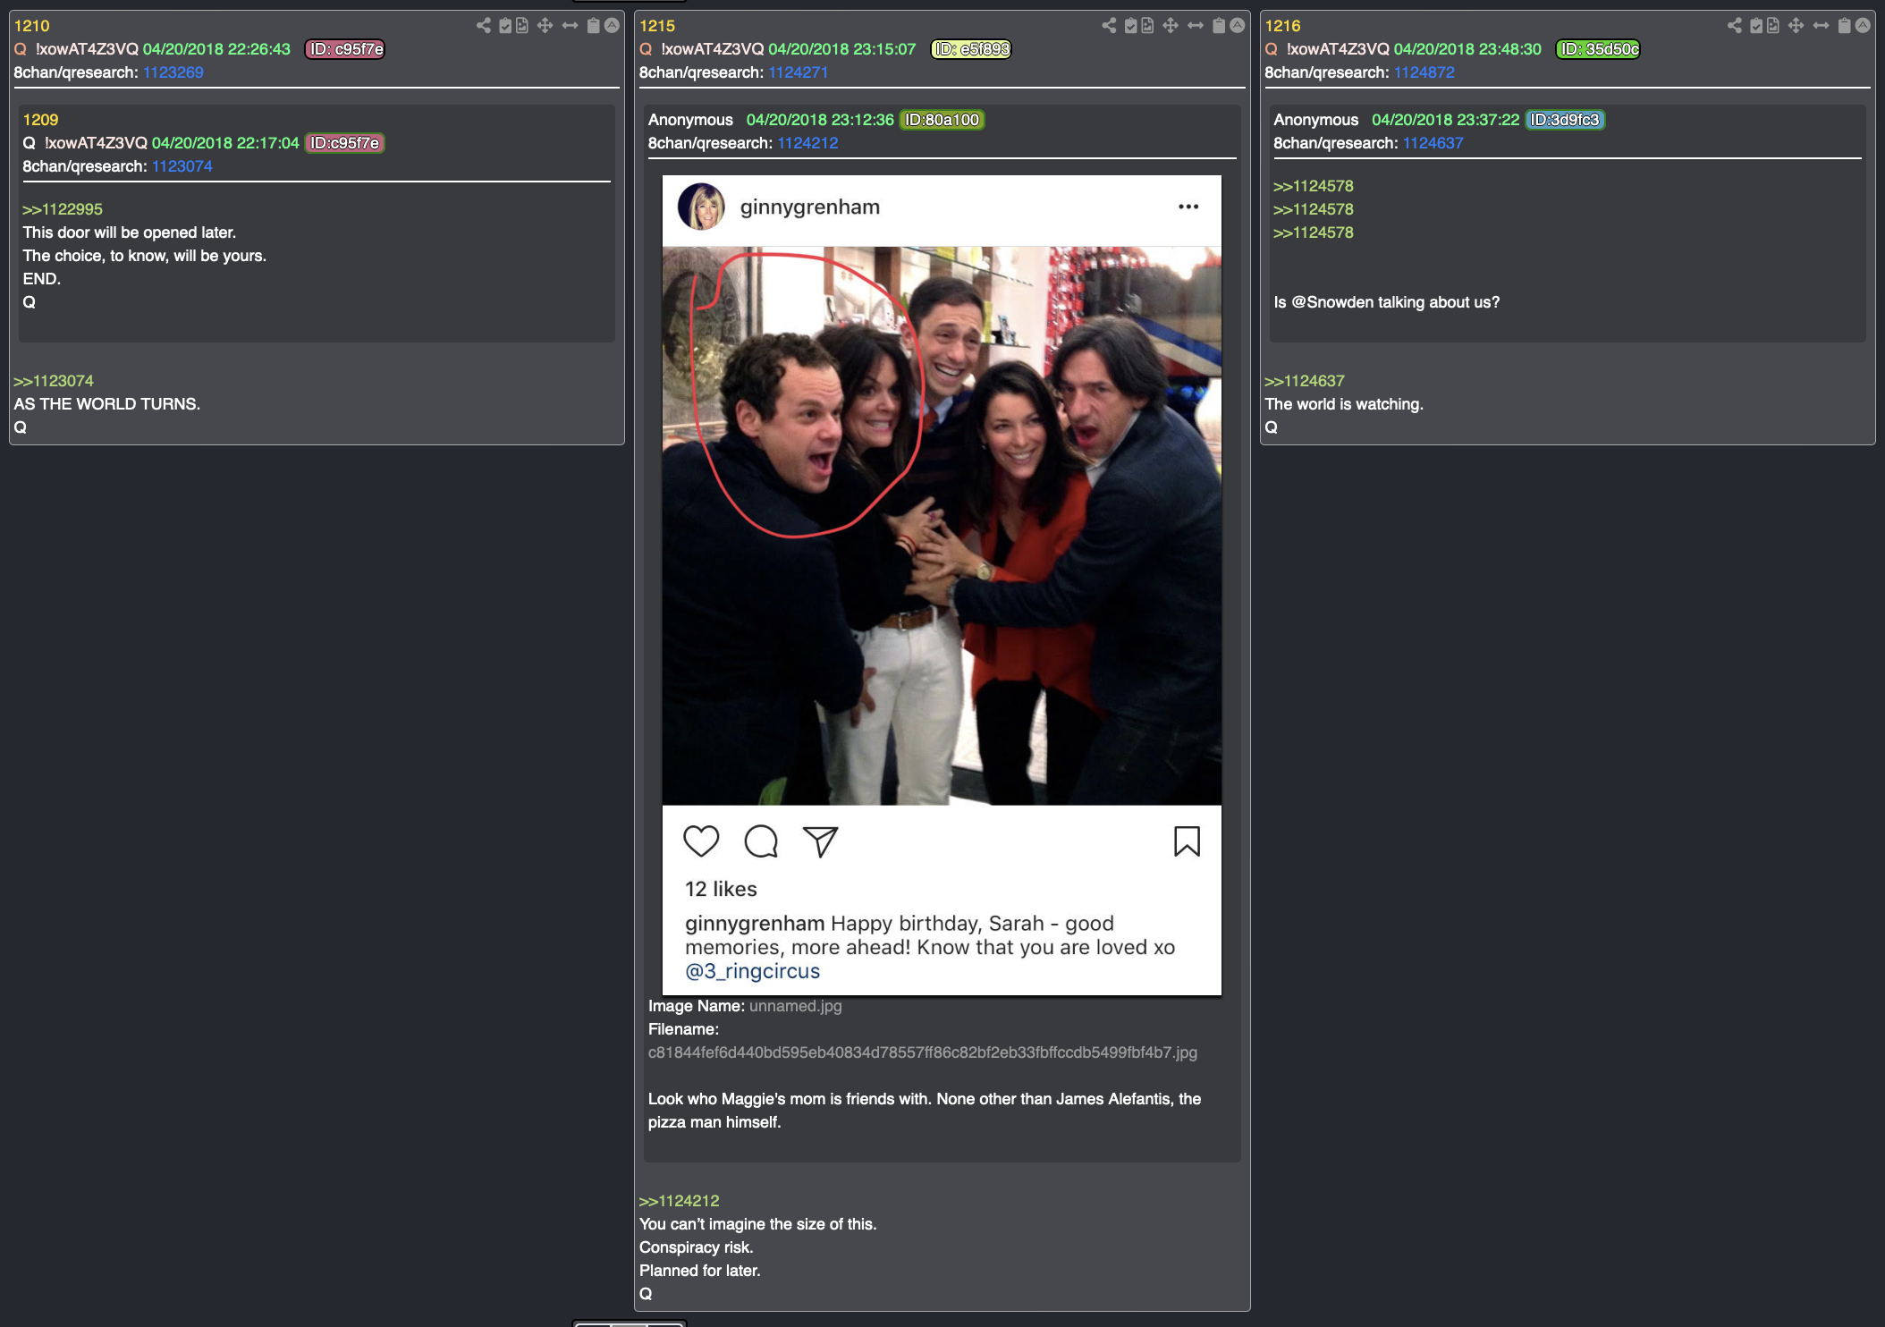This screenshot has height=1327, width=1885.
Task: Click the circular up-chevron icon on post 1210
Action: (x=612, y=25)
